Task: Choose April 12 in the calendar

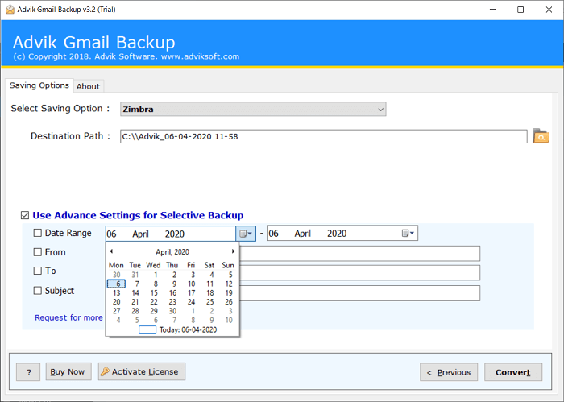Action: coord(229,284)
